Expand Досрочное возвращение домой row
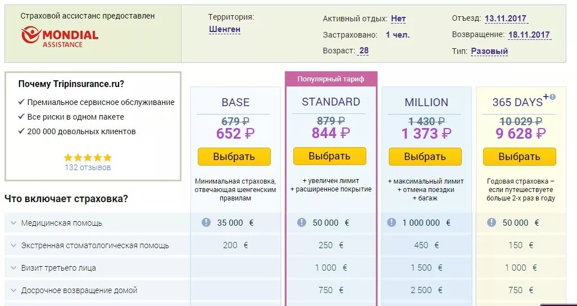This screenshot has width=577, height=306. (x=14, y=290)
